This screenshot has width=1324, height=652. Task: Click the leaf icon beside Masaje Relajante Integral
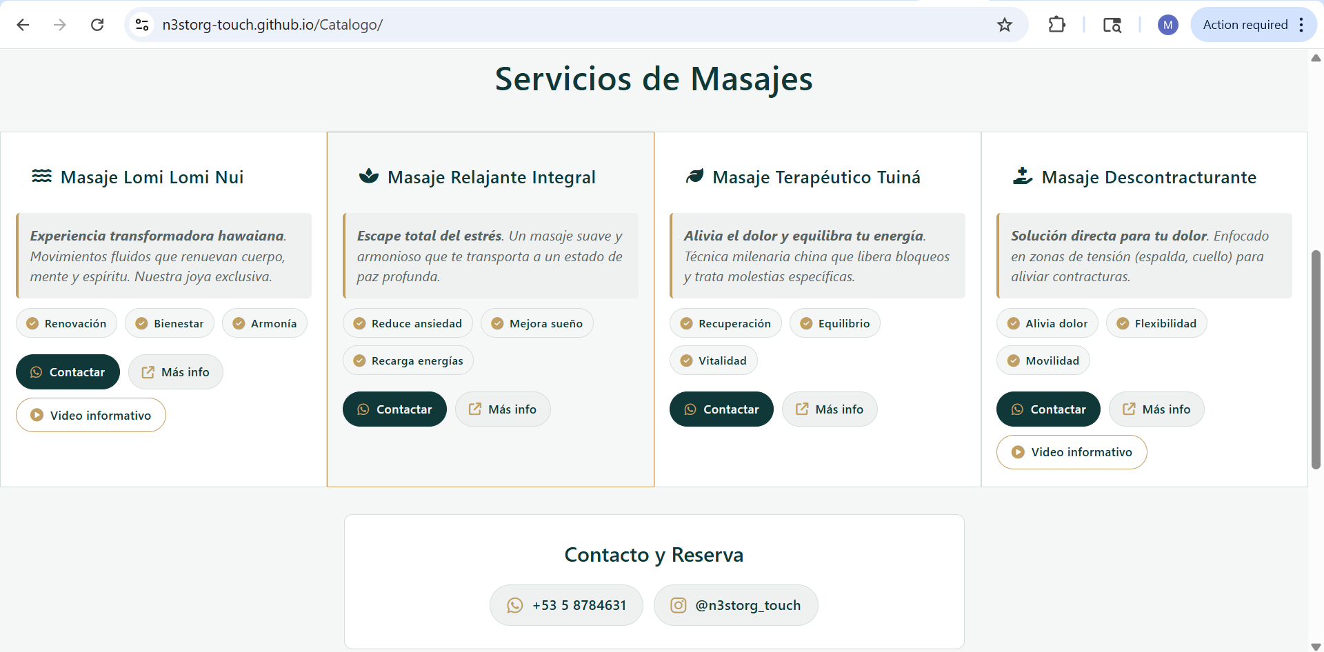pos(368,176)
